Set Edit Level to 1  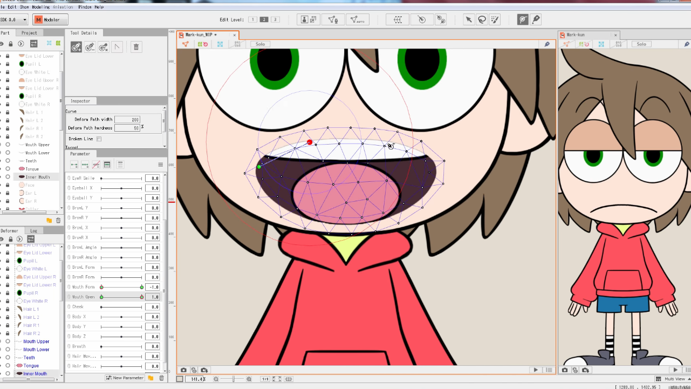252,19
